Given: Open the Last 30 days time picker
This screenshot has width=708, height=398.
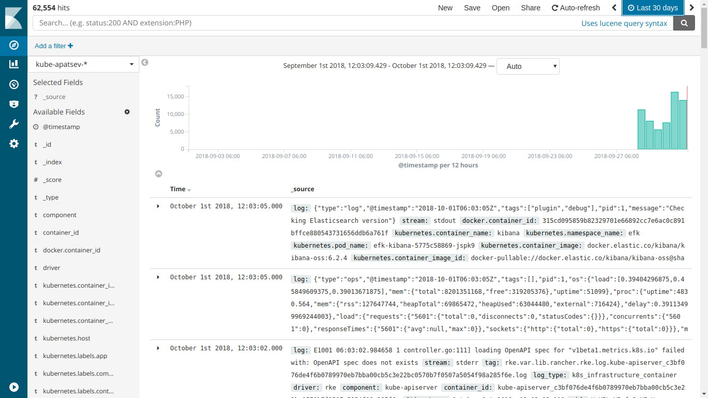Looking at the screenshot, I should (653, 8).
